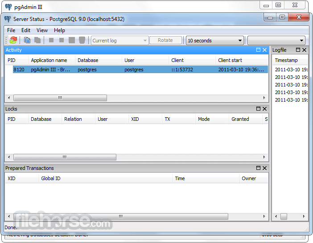Click the Mode column header in Locks
This screenshot has height=243, width=313.
pos(212,119)
